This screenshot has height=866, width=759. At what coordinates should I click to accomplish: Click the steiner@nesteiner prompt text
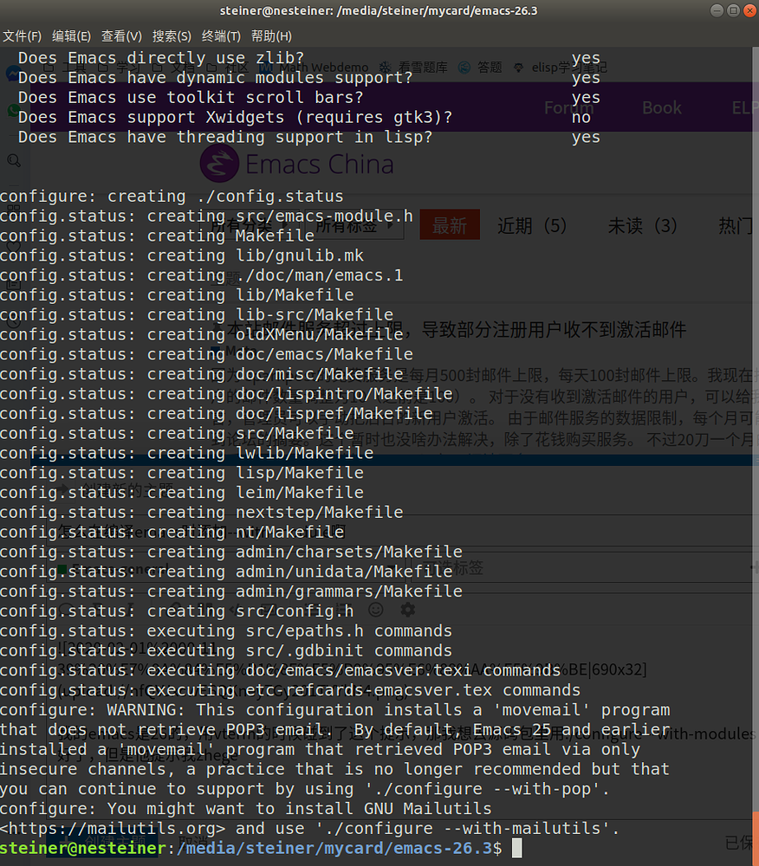point(83,849)
